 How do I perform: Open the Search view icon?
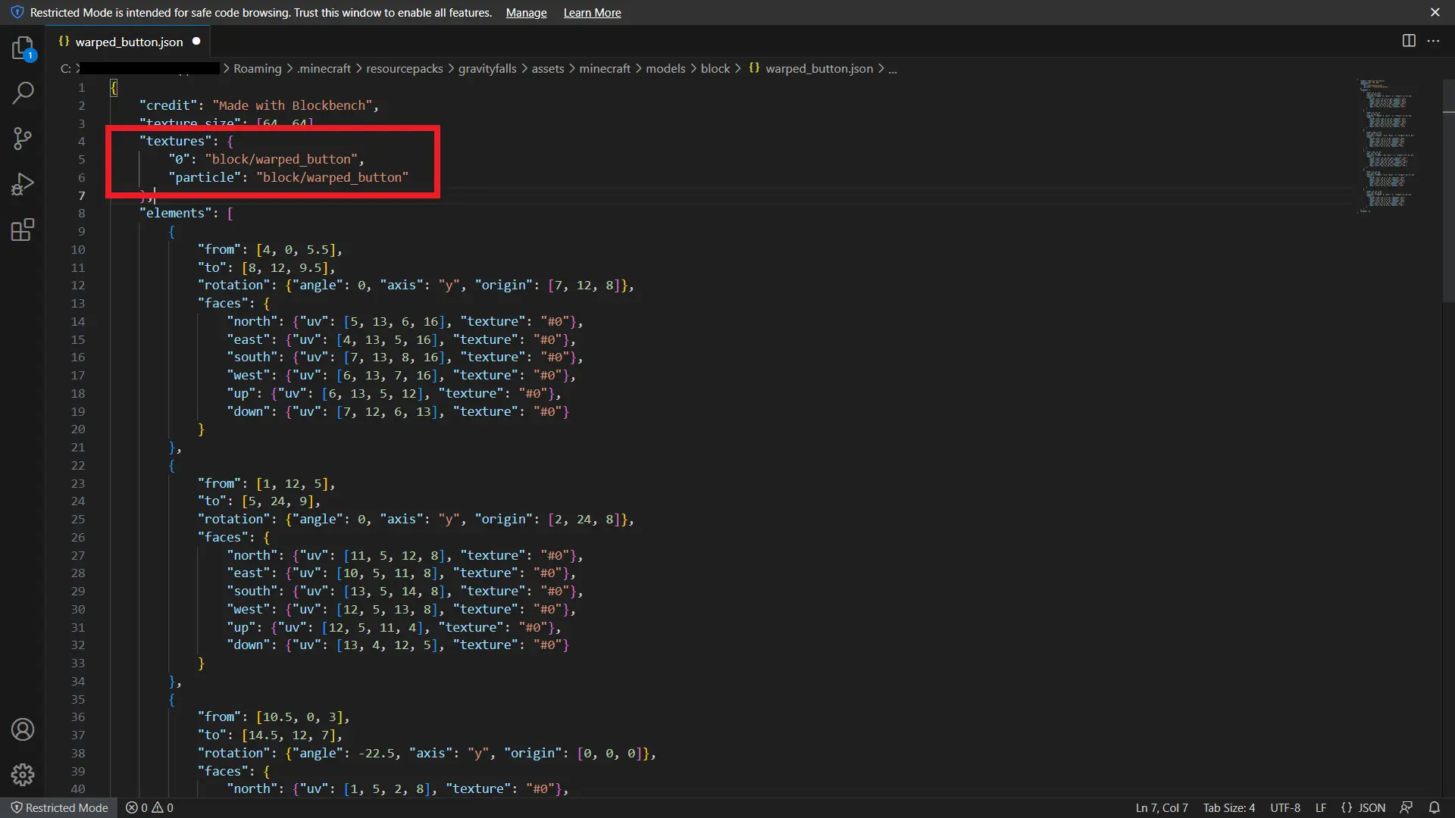click(x=23, y=93)
